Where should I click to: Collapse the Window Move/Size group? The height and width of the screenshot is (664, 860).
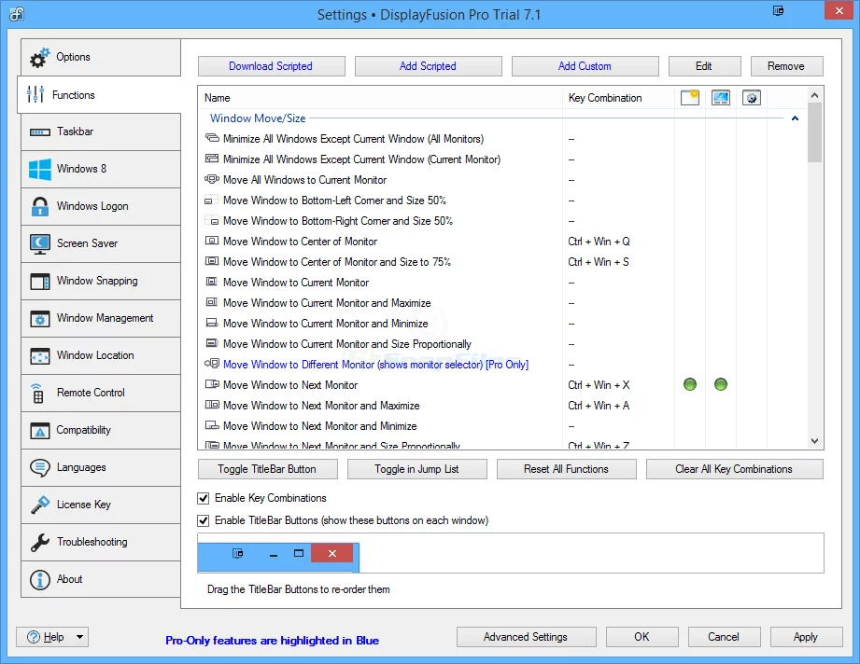coord(795,118)
